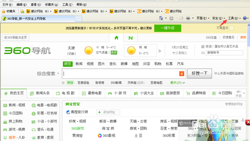
Task: Click the Print icon
Action: pos(188,18)
